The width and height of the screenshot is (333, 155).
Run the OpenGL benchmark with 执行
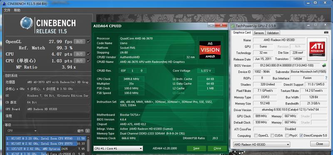click(x=80, y=41)
